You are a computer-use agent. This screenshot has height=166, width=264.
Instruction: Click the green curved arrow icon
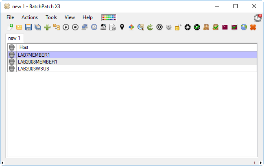150,27
